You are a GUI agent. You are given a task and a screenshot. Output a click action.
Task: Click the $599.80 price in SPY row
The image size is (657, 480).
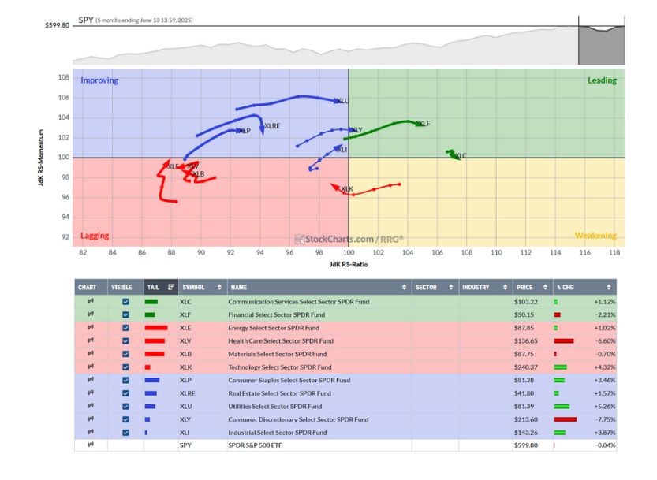coord(526,445)
